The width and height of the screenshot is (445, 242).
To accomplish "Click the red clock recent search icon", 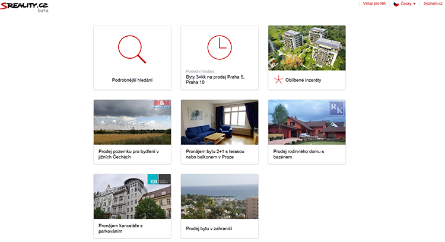I will [x=219, y=47].
